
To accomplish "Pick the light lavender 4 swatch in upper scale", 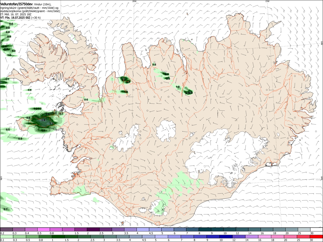I will 143,229.
